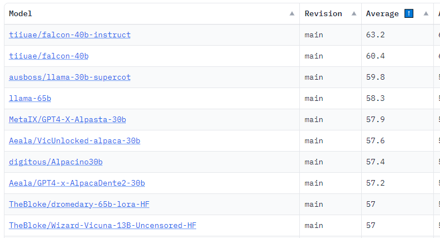This screenshot has width=440, height=238.
Task: Open Aeala/VicUnlocked-alpaca-30b link
Action: [74, 141]
